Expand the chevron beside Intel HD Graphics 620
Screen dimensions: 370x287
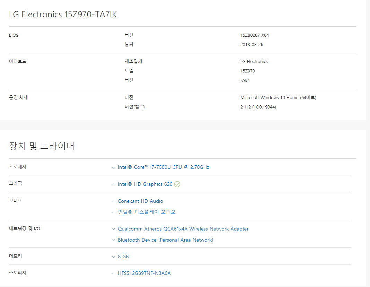(x=113, y=184)
